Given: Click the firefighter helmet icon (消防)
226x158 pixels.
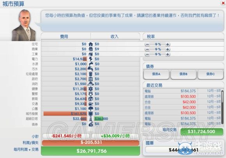Looking at the screenshot, I should 90,84.
